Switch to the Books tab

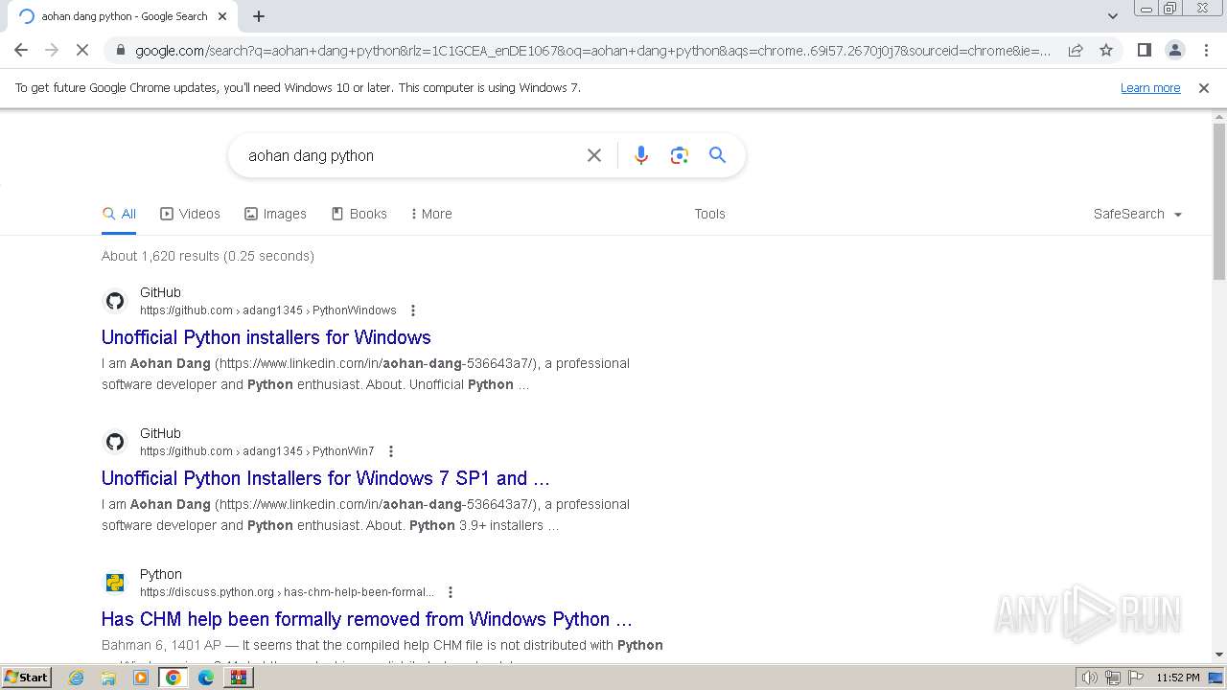coord(359,214)
